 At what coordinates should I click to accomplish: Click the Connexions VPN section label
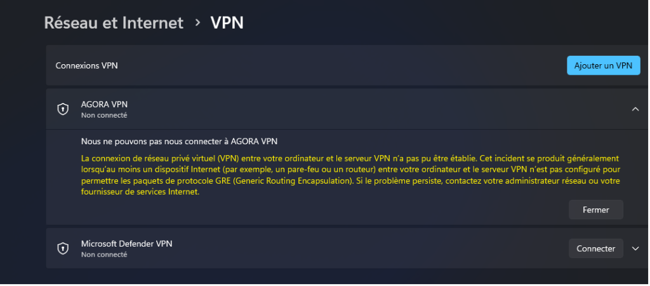(x=86, y=65)
